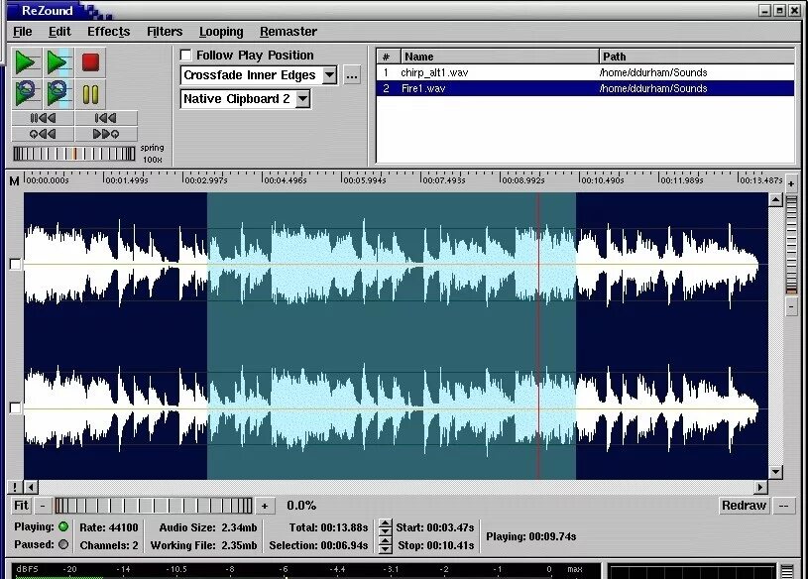The width and height of the screenshot is (808, 579).
Task: Click the red play position line
Action: coord(538,336)
